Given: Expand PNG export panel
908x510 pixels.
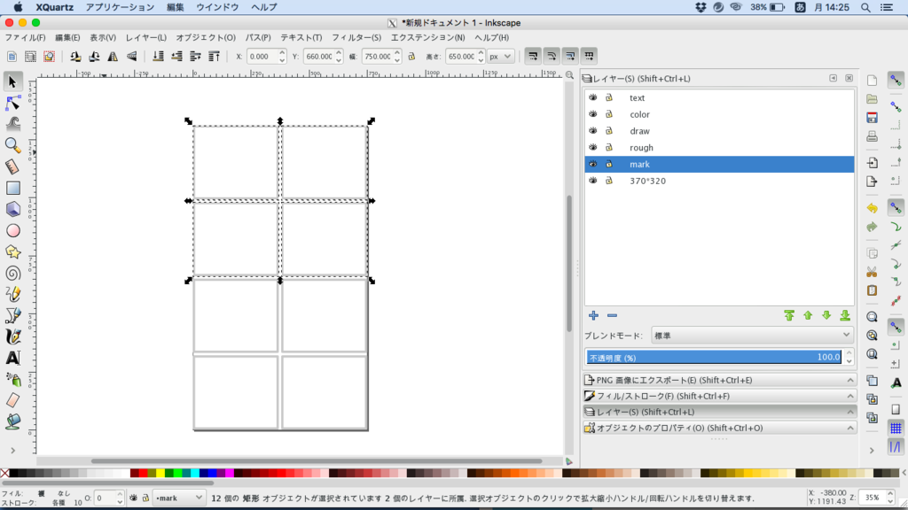Looking at the screenshot, I should (719, 380).
